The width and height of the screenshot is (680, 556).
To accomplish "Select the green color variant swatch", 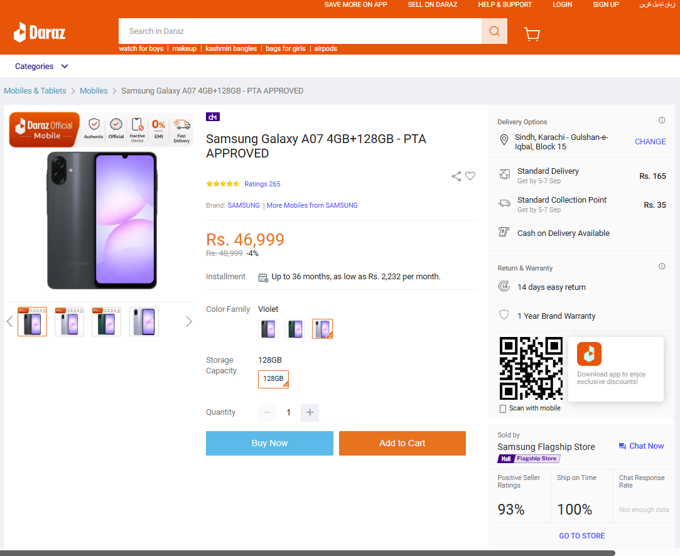I will (295, 329).
